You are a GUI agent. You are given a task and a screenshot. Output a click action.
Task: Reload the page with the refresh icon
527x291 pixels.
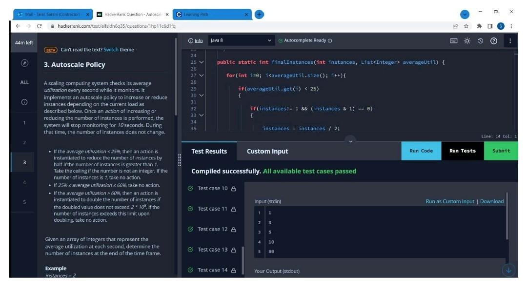click(x=40, y=26)
